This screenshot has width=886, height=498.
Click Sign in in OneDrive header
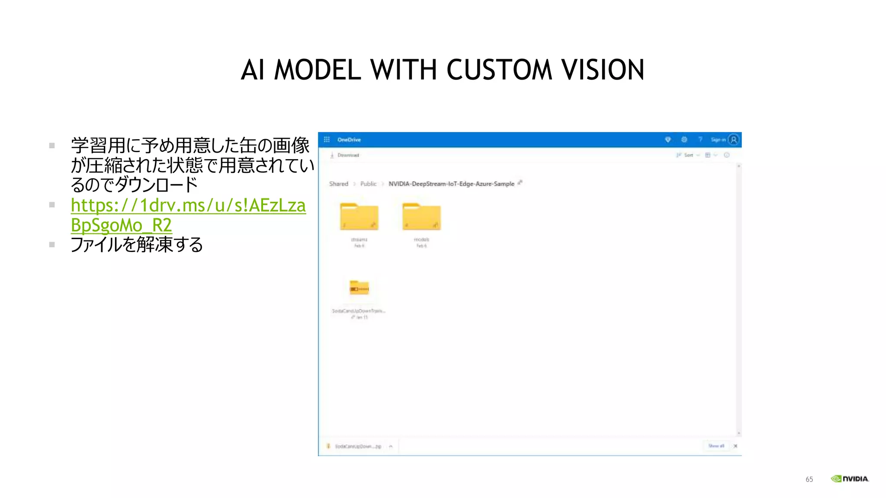tap(718, 140)
